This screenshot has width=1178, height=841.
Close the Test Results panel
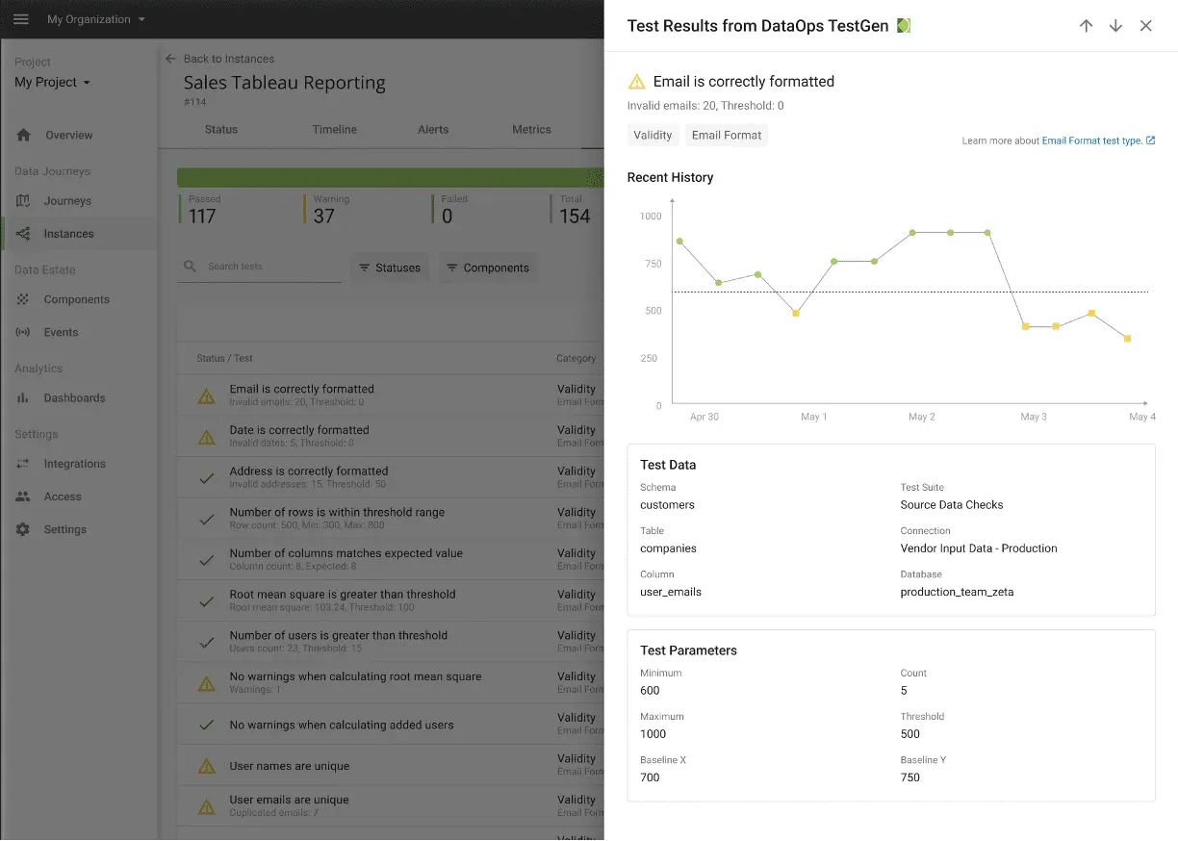[1145, 26]
